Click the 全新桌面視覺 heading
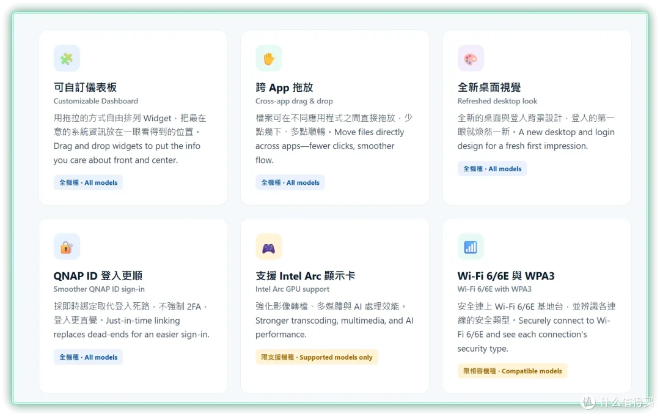Screen dimensions: 660x416 (x=489, y=87)
